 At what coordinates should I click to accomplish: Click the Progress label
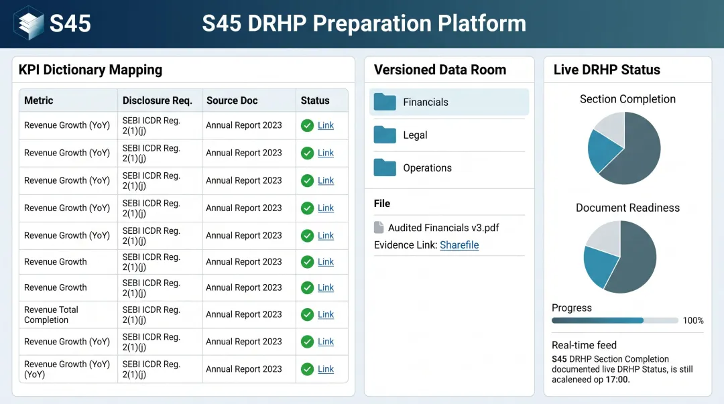coord(572,308)
